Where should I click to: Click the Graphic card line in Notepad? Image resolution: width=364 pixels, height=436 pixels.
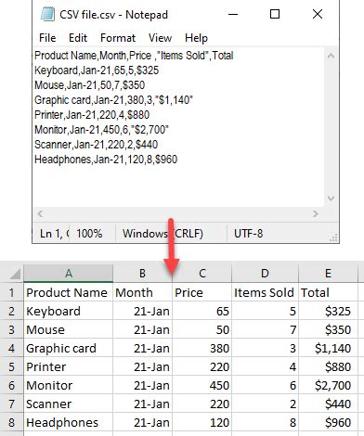click(x=113, y=100)
